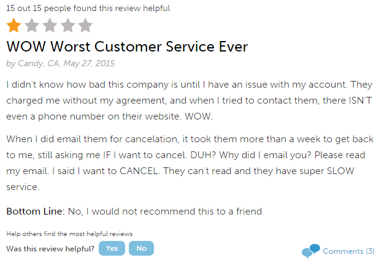384x263 pixels.
Task: Click the fifth gray rating star
Action: (x=85, y=25)
